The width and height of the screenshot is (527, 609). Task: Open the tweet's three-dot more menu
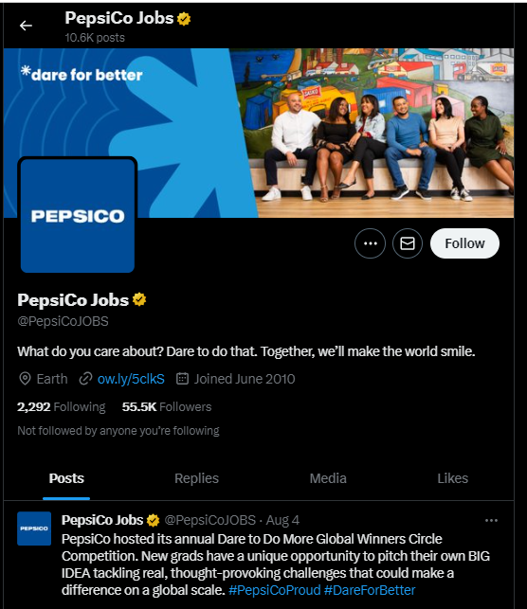(x=491, y=521)
